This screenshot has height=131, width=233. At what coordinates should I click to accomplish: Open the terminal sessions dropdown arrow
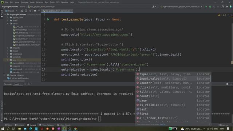tap(29, 84)
